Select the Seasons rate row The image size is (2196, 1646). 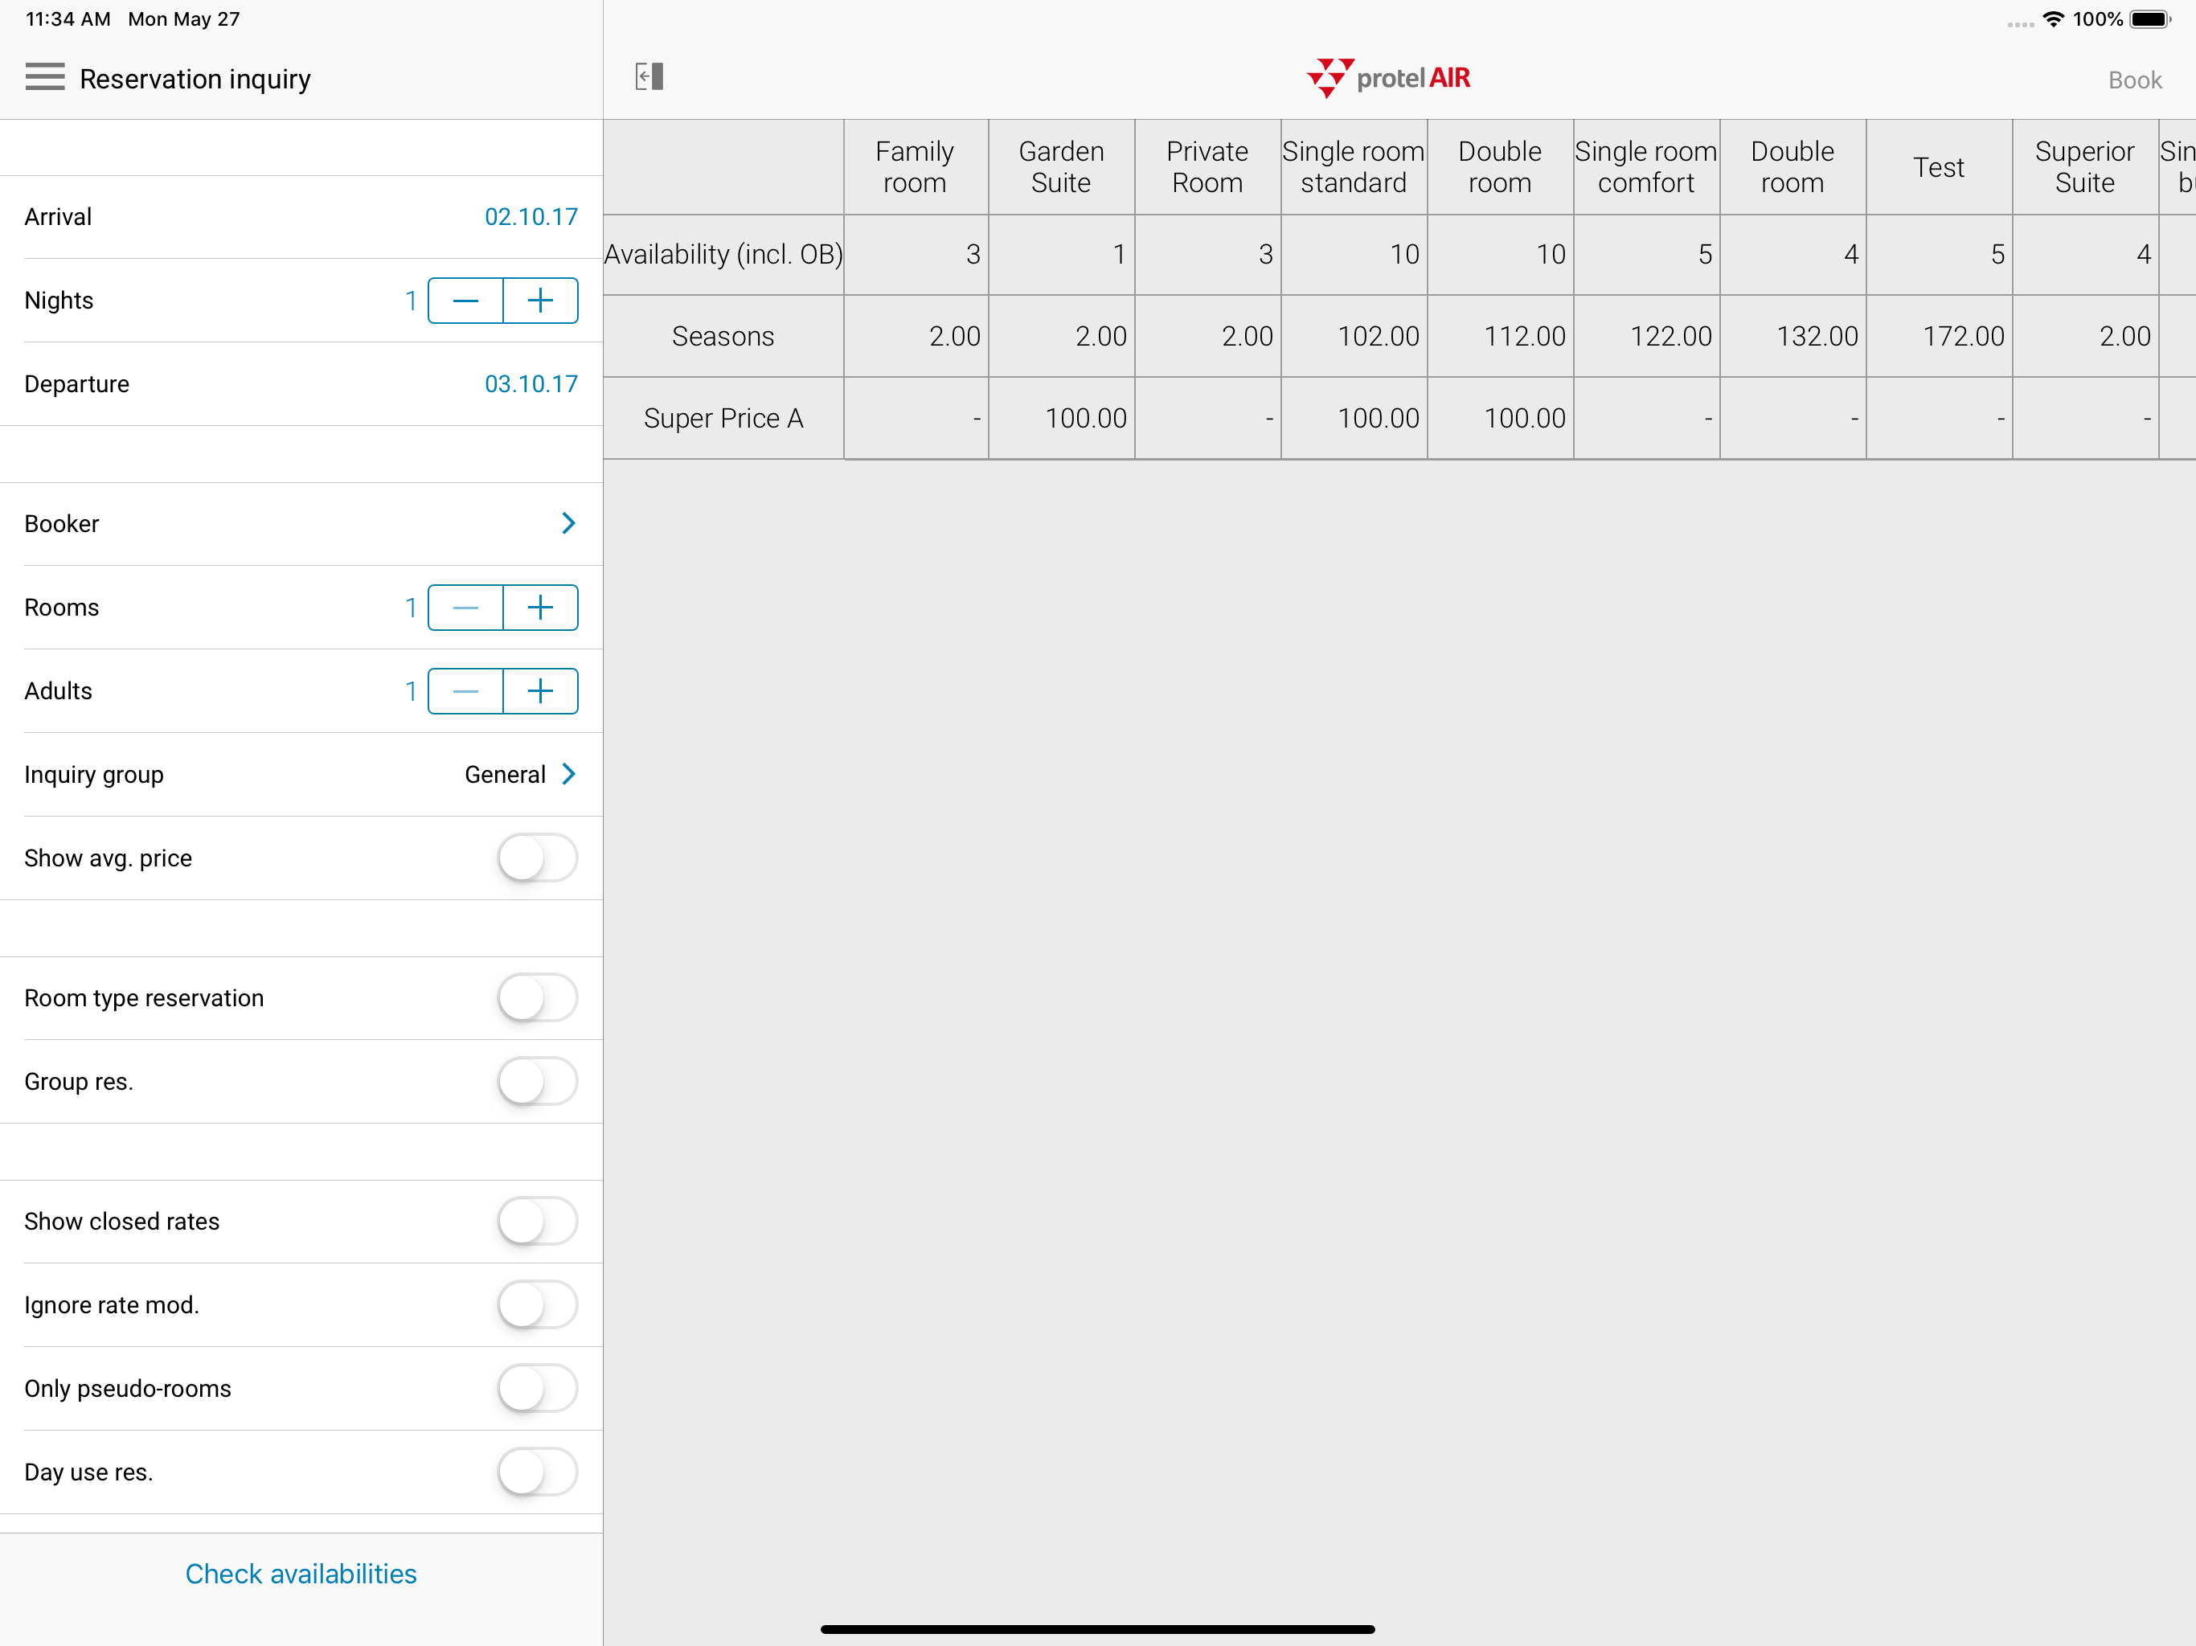point(723,337)
